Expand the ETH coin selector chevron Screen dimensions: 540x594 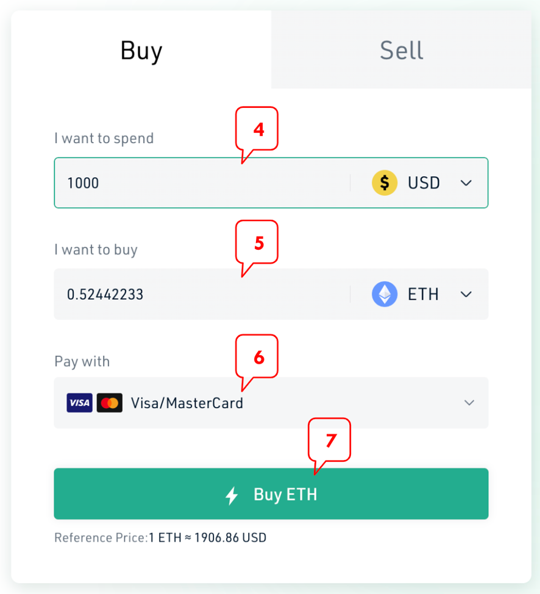coord(466,294)
